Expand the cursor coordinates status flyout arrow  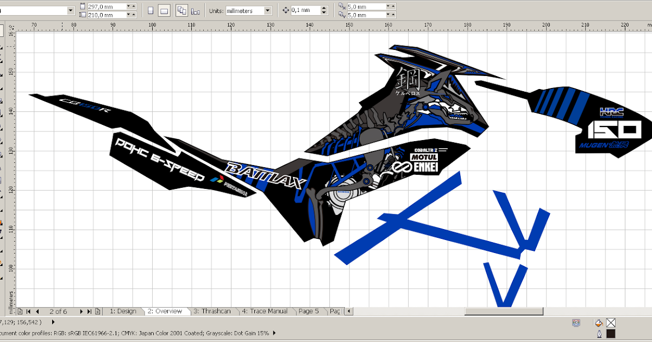point(54,322)
